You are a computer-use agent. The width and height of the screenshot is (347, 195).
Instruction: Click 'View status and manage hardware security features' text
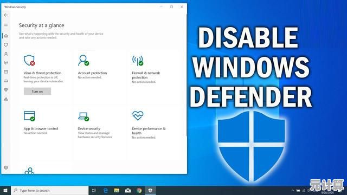click(95, 135)
